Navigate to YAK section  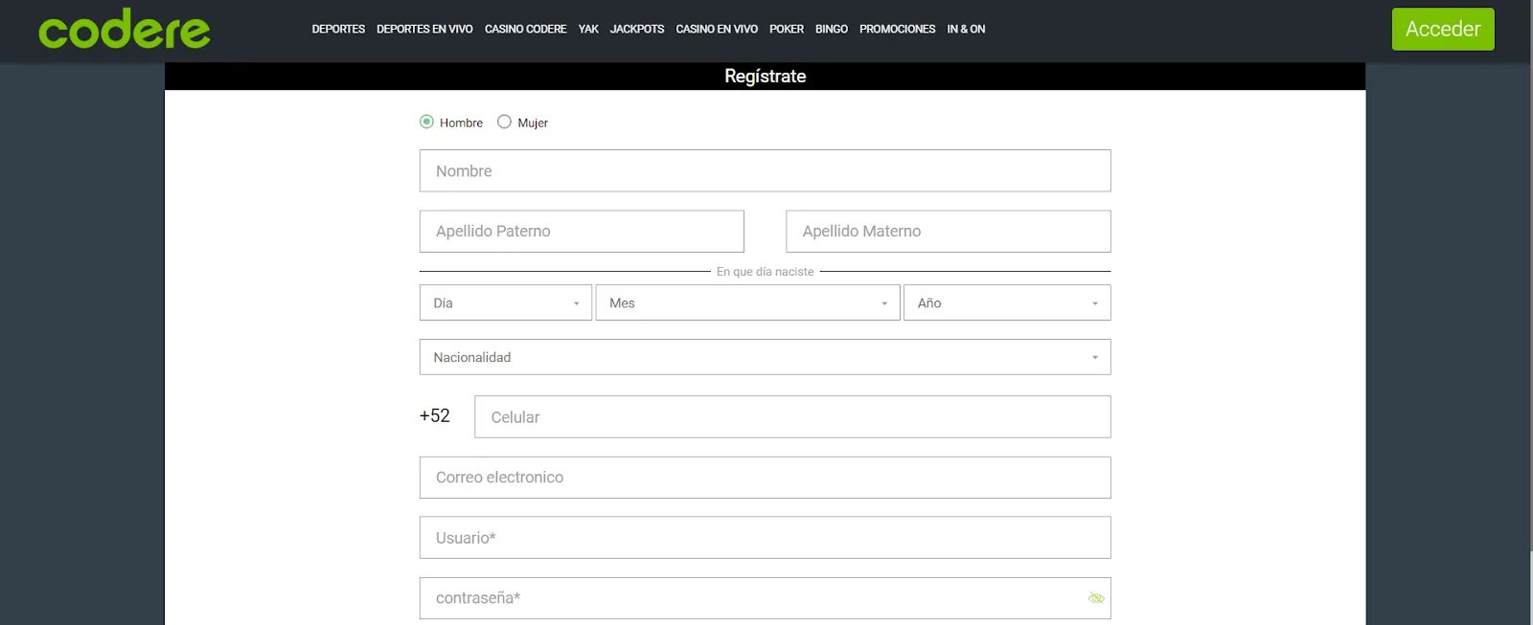click(588, 29)
